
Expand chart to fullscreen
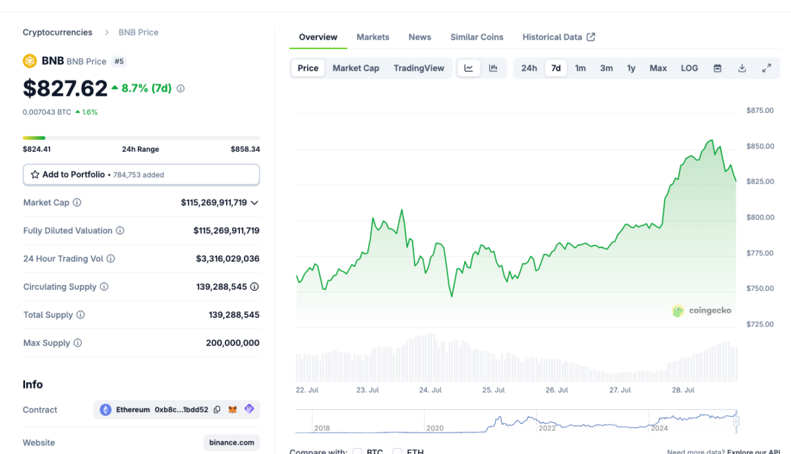point(767,68)
